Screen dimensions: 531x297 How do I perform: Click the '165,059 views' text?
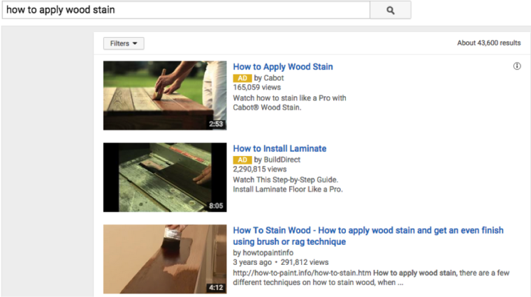[256, 88]
